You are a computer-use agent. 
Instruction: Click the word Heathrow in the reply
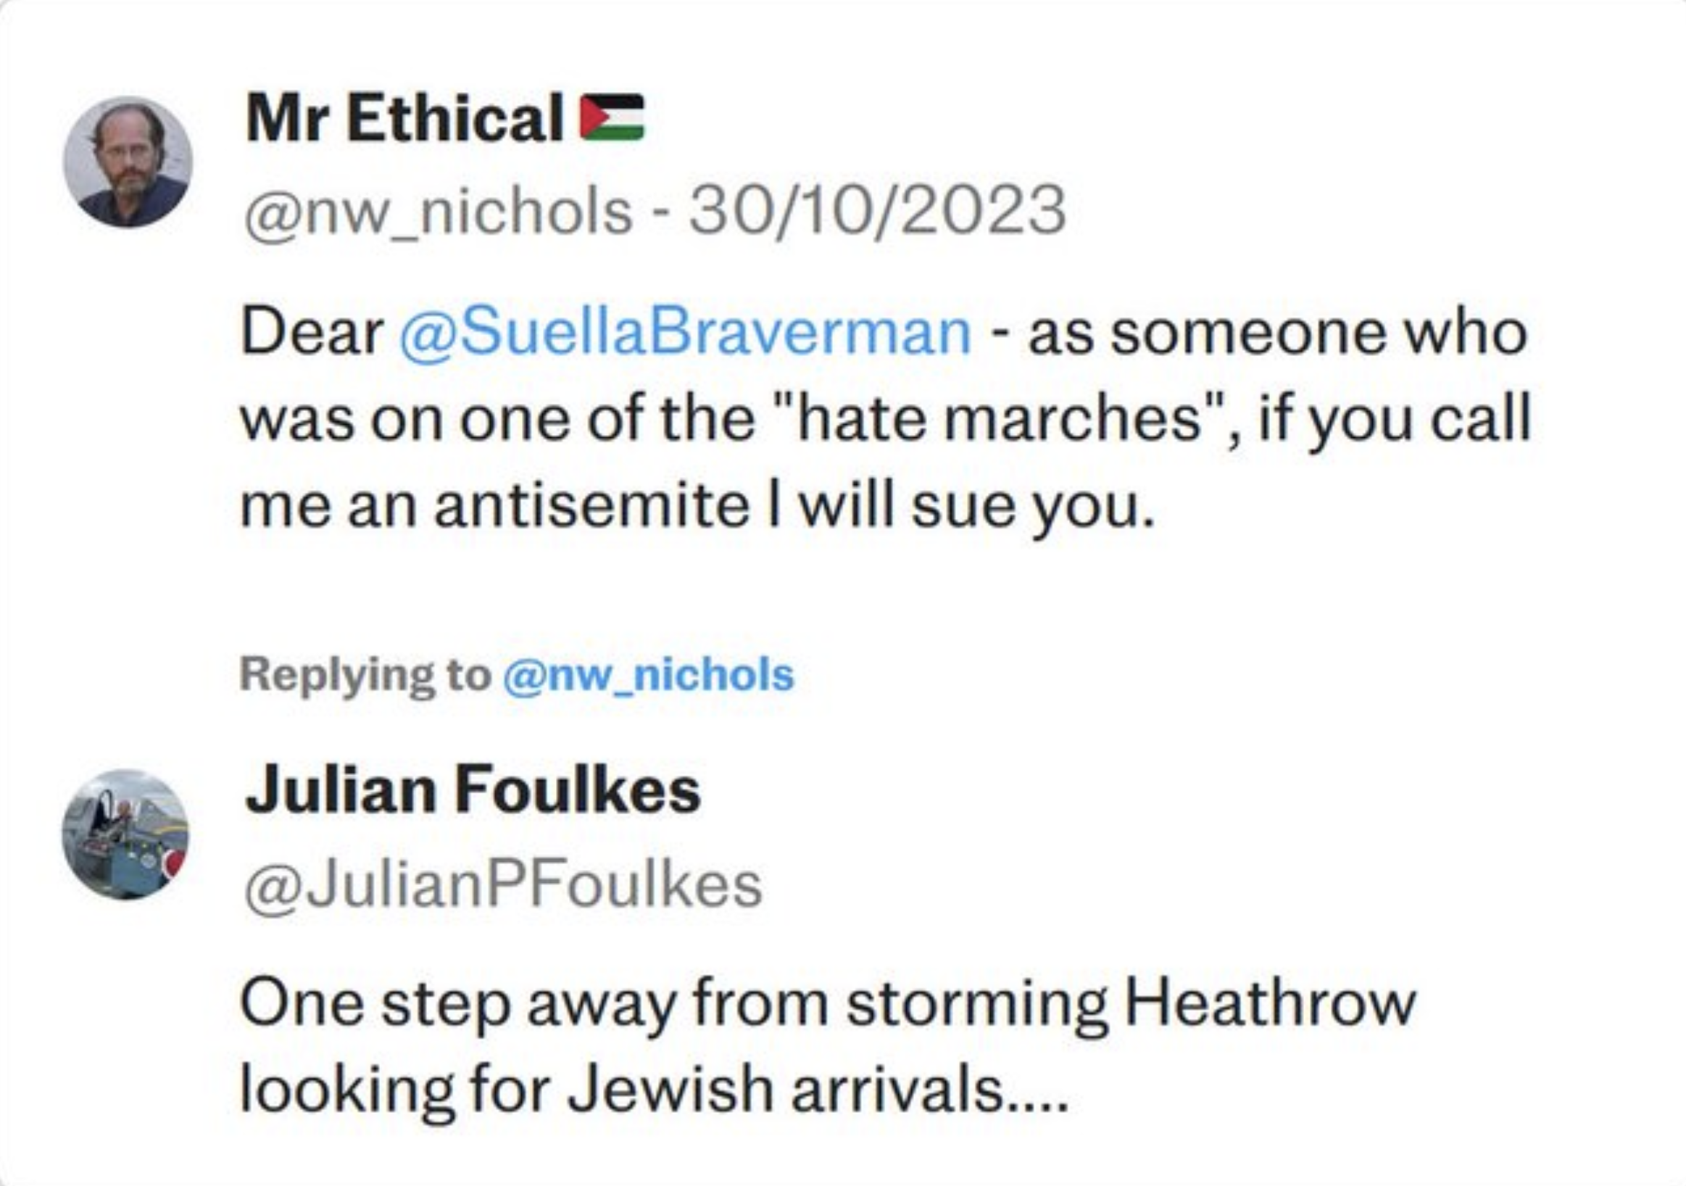tap(1270, 1003)
